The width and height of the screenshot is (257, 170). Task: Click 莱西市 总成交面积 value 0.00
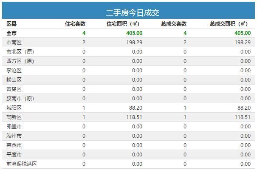[246, 145]
